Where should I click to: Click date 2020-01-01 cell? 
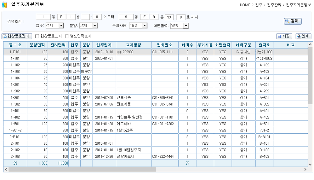pos(104,59)
